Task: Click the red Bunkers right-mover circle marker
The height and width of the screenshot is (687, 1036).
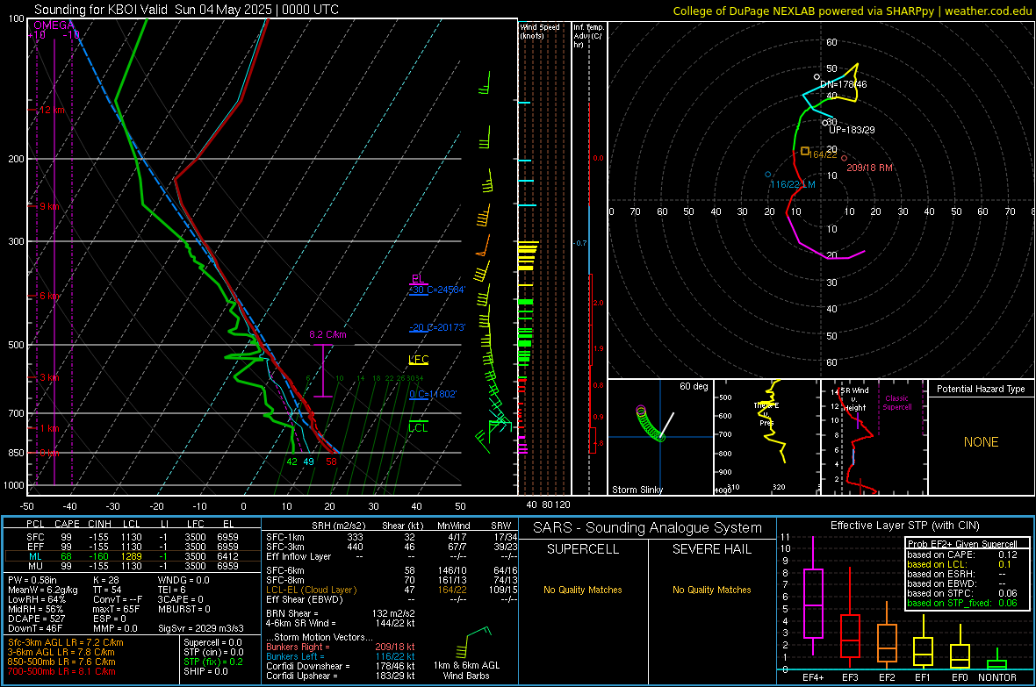Action: click(844, 159)
